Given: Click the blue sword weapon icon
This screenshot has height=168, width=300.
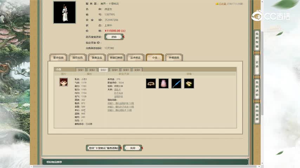Looking at the screenshot, I should click(x=176, y=84).
